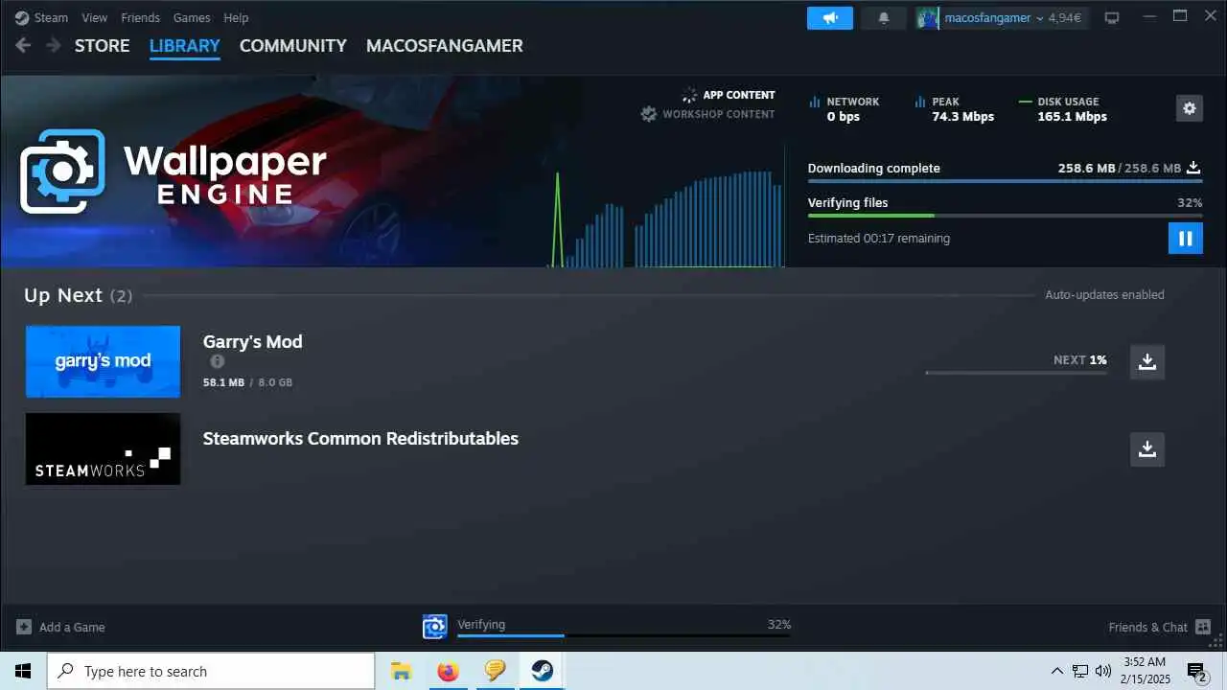Open the Help menu
This screenshot has width=1227, height=690.
pos(236,17)
